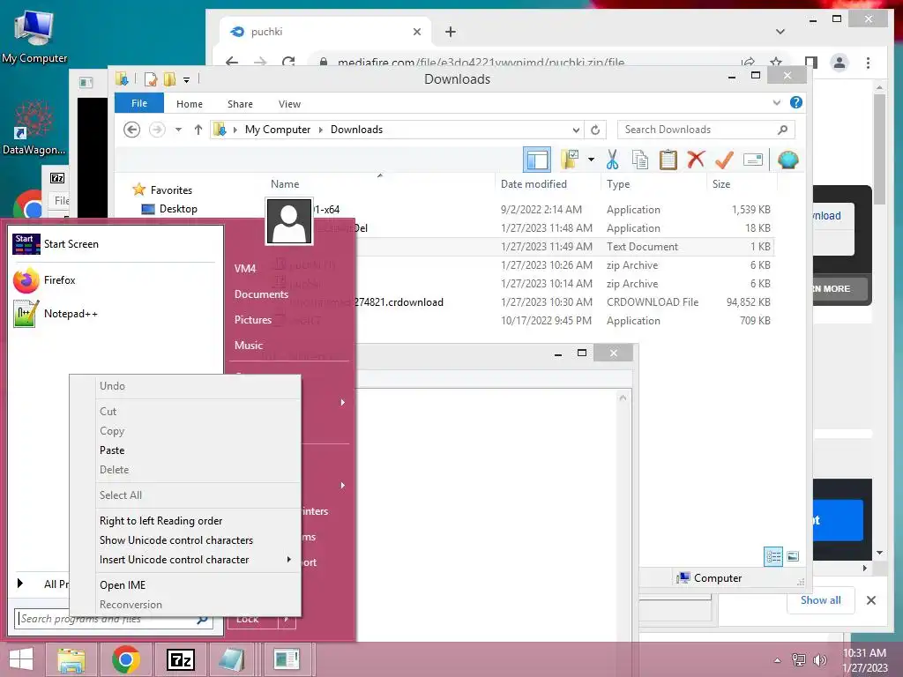Open Chrome from the taskbar

[125, 659]
